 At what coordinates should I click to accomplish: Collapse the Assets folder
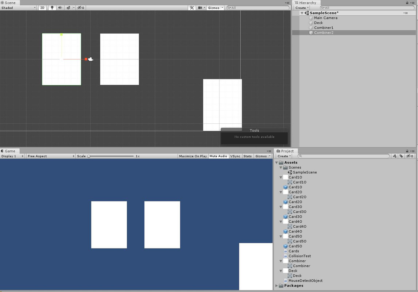click(x=277, y=162)
